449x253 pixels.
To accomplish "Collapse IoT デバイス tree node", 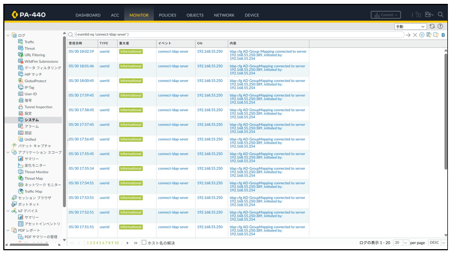I will coord(8,211).
